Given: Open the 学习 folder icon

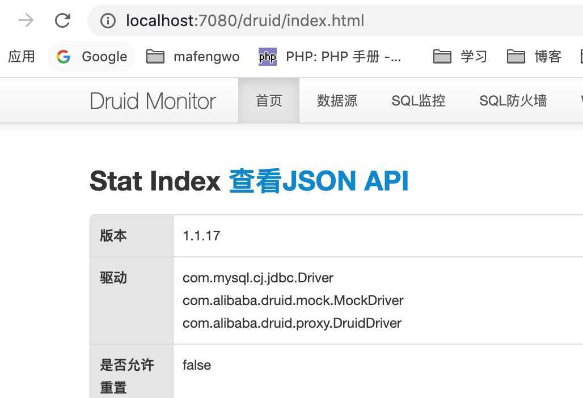Looking at the screenshot, I should pos(442,57).
